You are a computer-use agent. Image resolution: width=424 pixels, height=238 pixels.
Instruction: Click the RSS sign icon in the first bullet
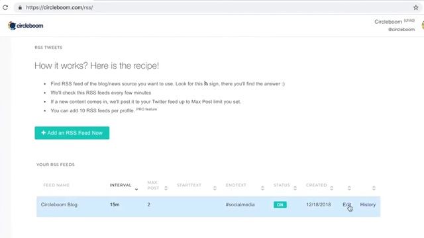206,84
